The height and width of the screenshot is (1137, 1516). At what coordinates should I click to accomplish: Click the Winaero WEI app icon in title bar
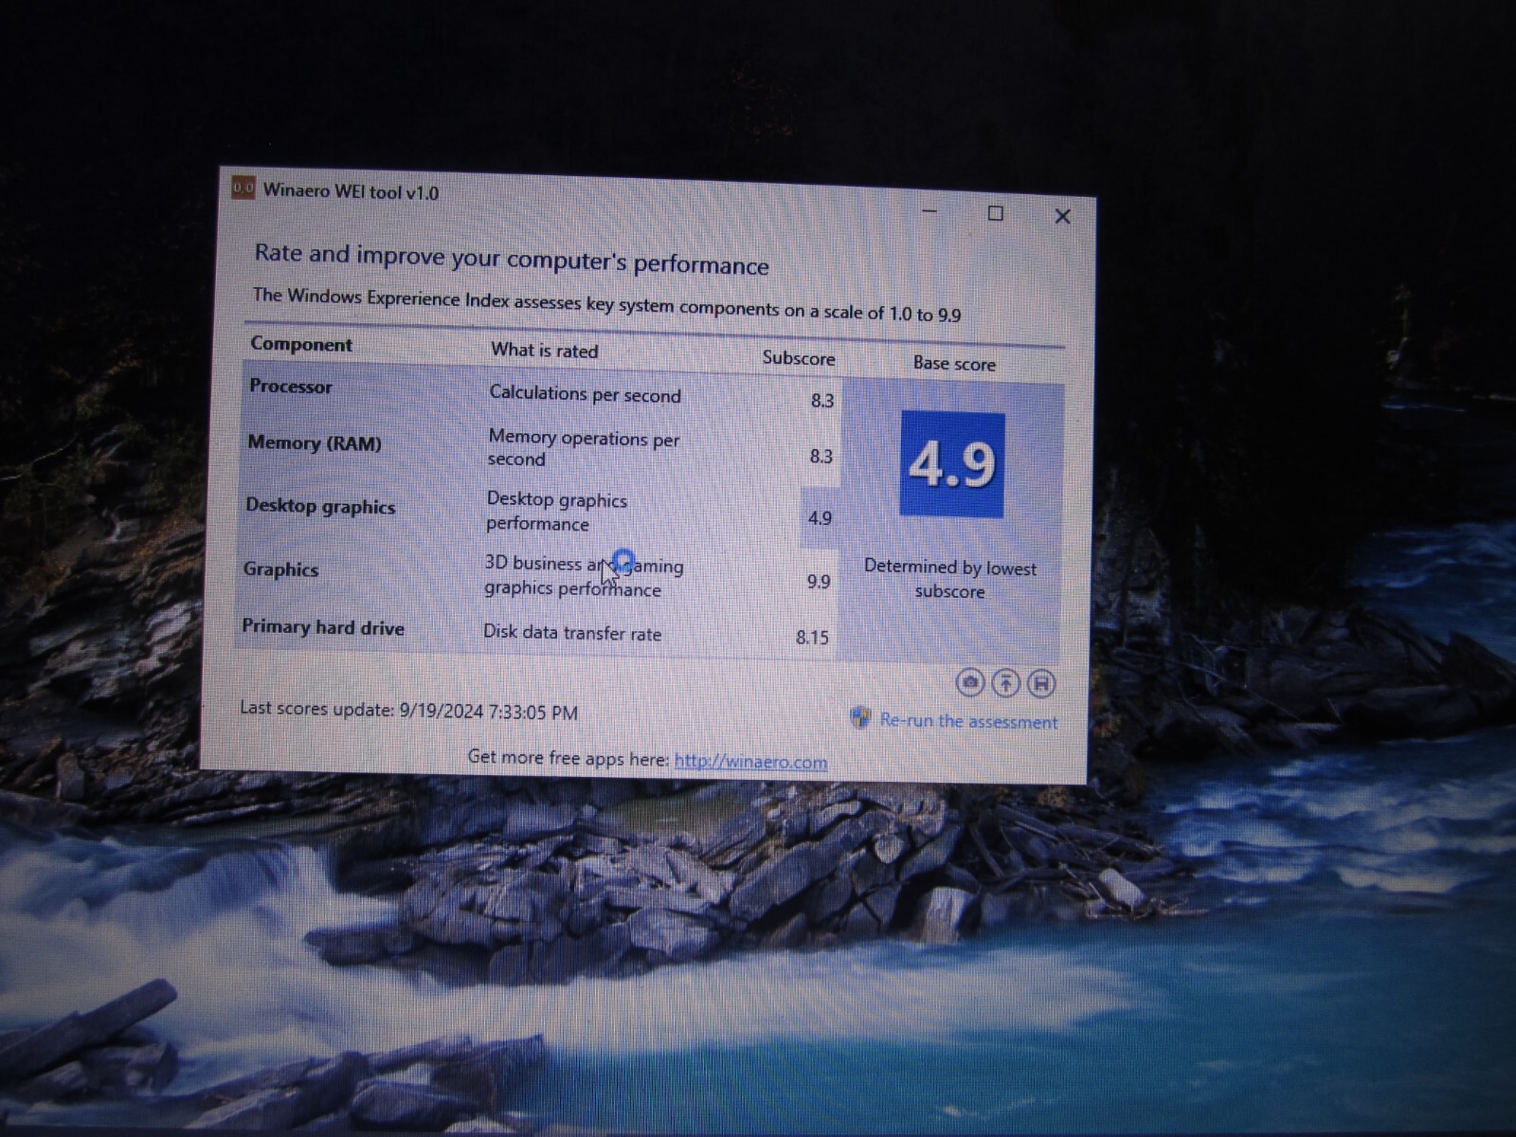click(x=244, y=188)
